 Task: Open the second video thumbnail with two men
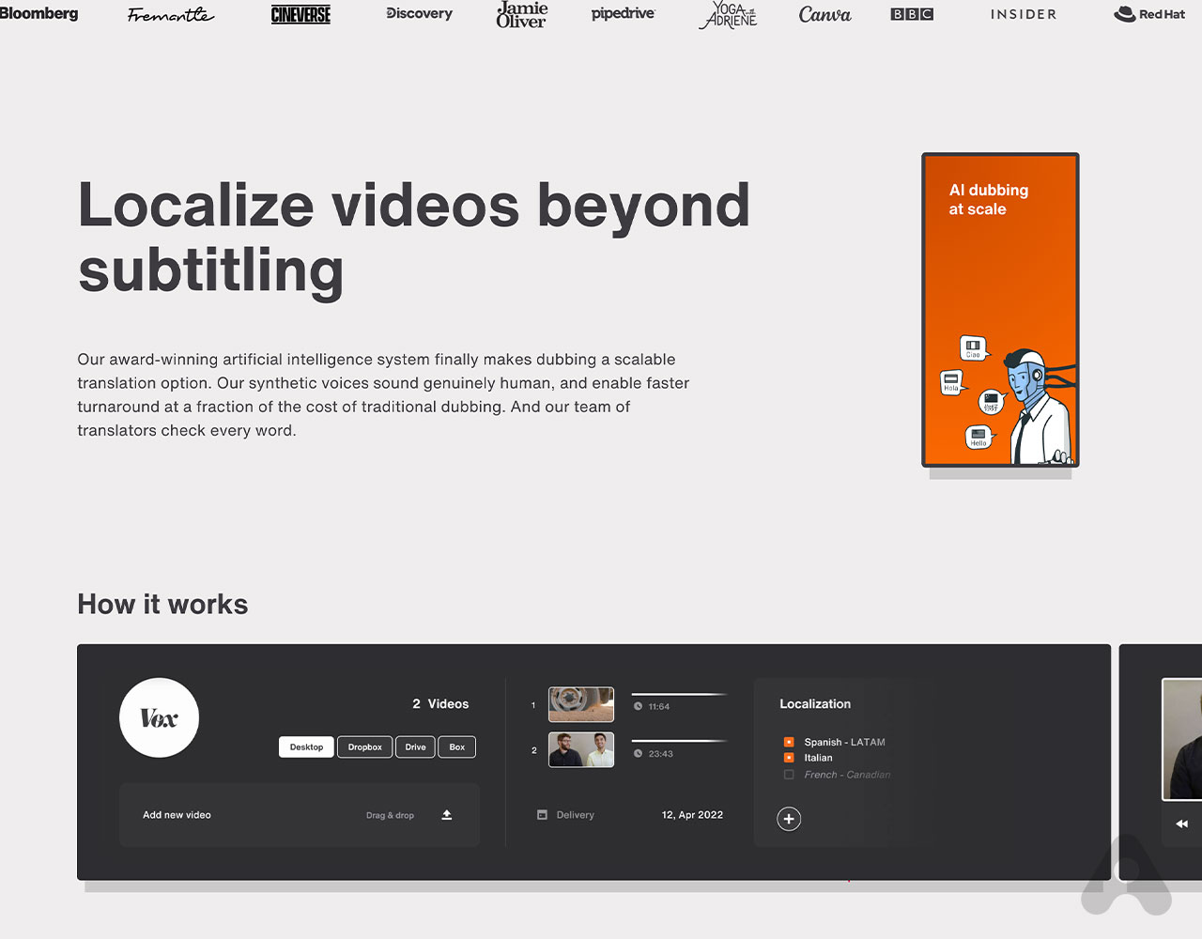(581, 750)
